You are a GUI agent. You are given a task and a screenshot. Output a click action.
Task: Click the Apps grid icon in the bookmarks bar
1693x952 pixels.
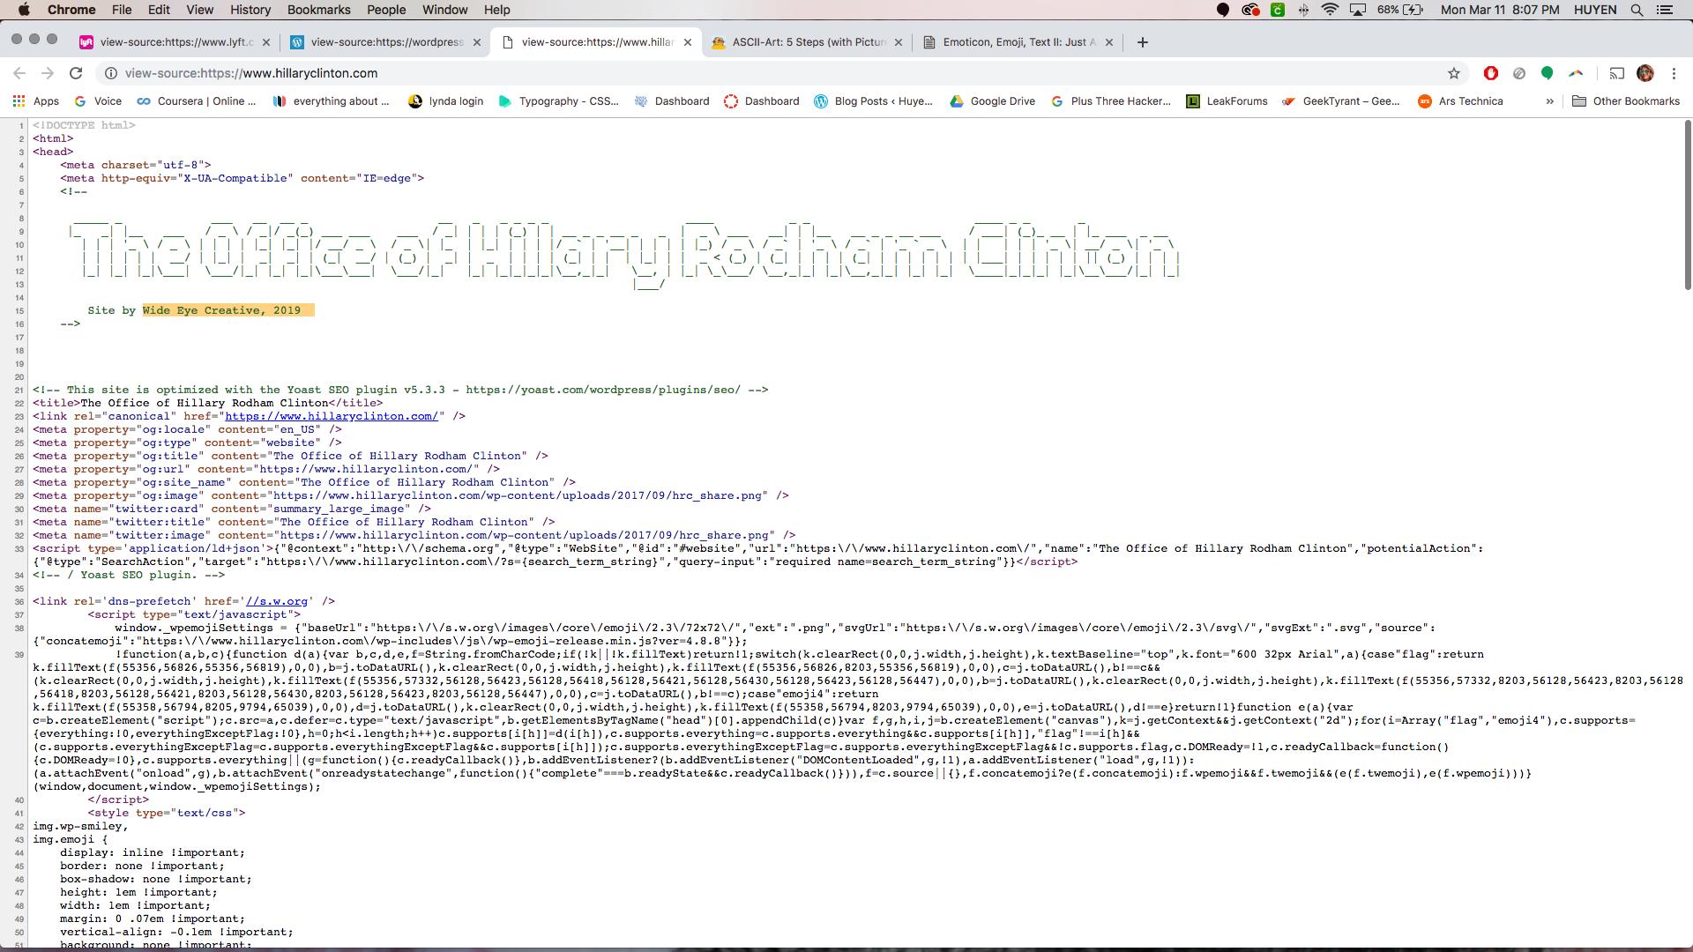(19, 101)
